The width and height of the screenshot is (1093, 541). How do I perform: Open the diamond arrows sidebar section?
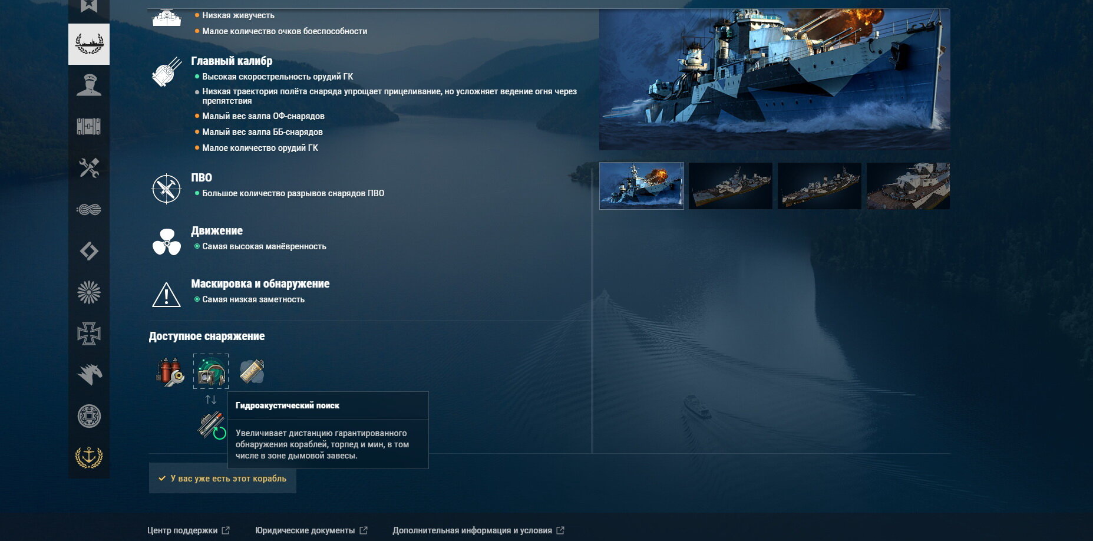click(89, 251)
